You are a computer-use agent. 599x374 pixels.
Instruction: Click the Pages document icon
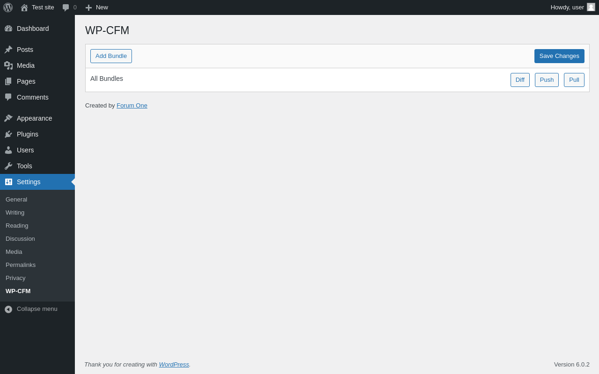(8, 81)
